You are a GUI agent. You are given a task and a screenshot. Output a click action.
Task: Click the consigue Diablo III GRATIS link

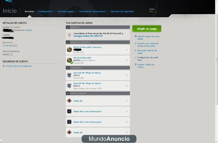coord(88,36)
